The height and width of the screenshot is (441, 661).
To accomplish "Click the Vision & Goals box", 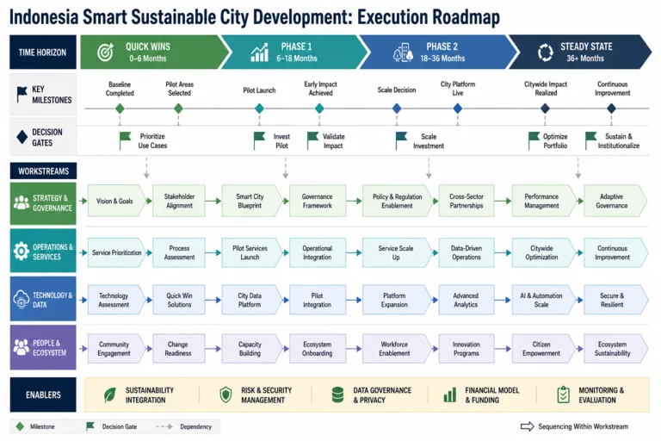I will coord(116,201).
